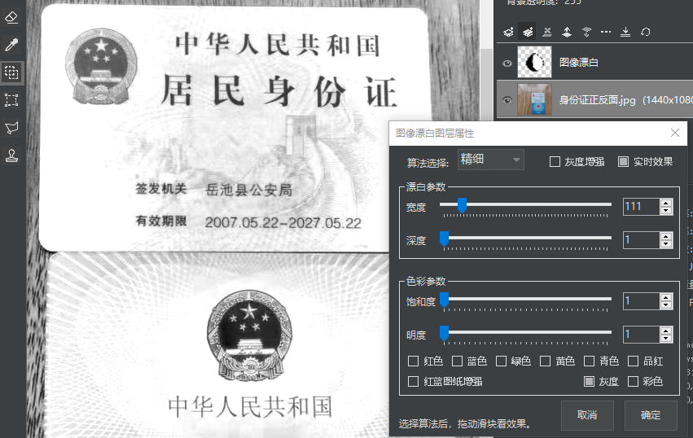The width and height of the screenshot is (693, 438).
Task: Click the 饱和度 value input field
Action: coord(642,301)
